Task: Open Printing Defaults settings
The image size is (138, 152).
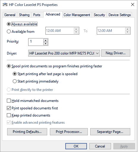Action: pos(27,132)
